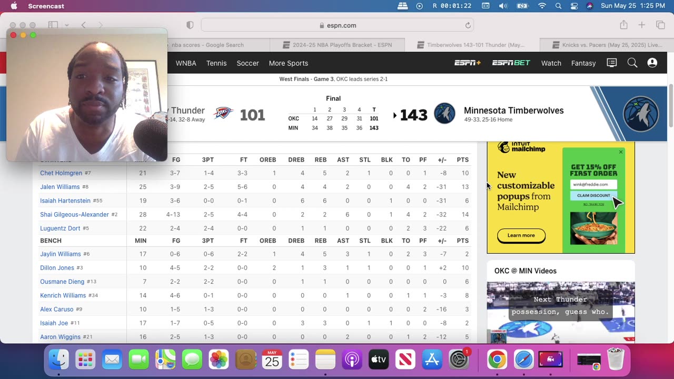Open Jalen Williams player link

60,187
